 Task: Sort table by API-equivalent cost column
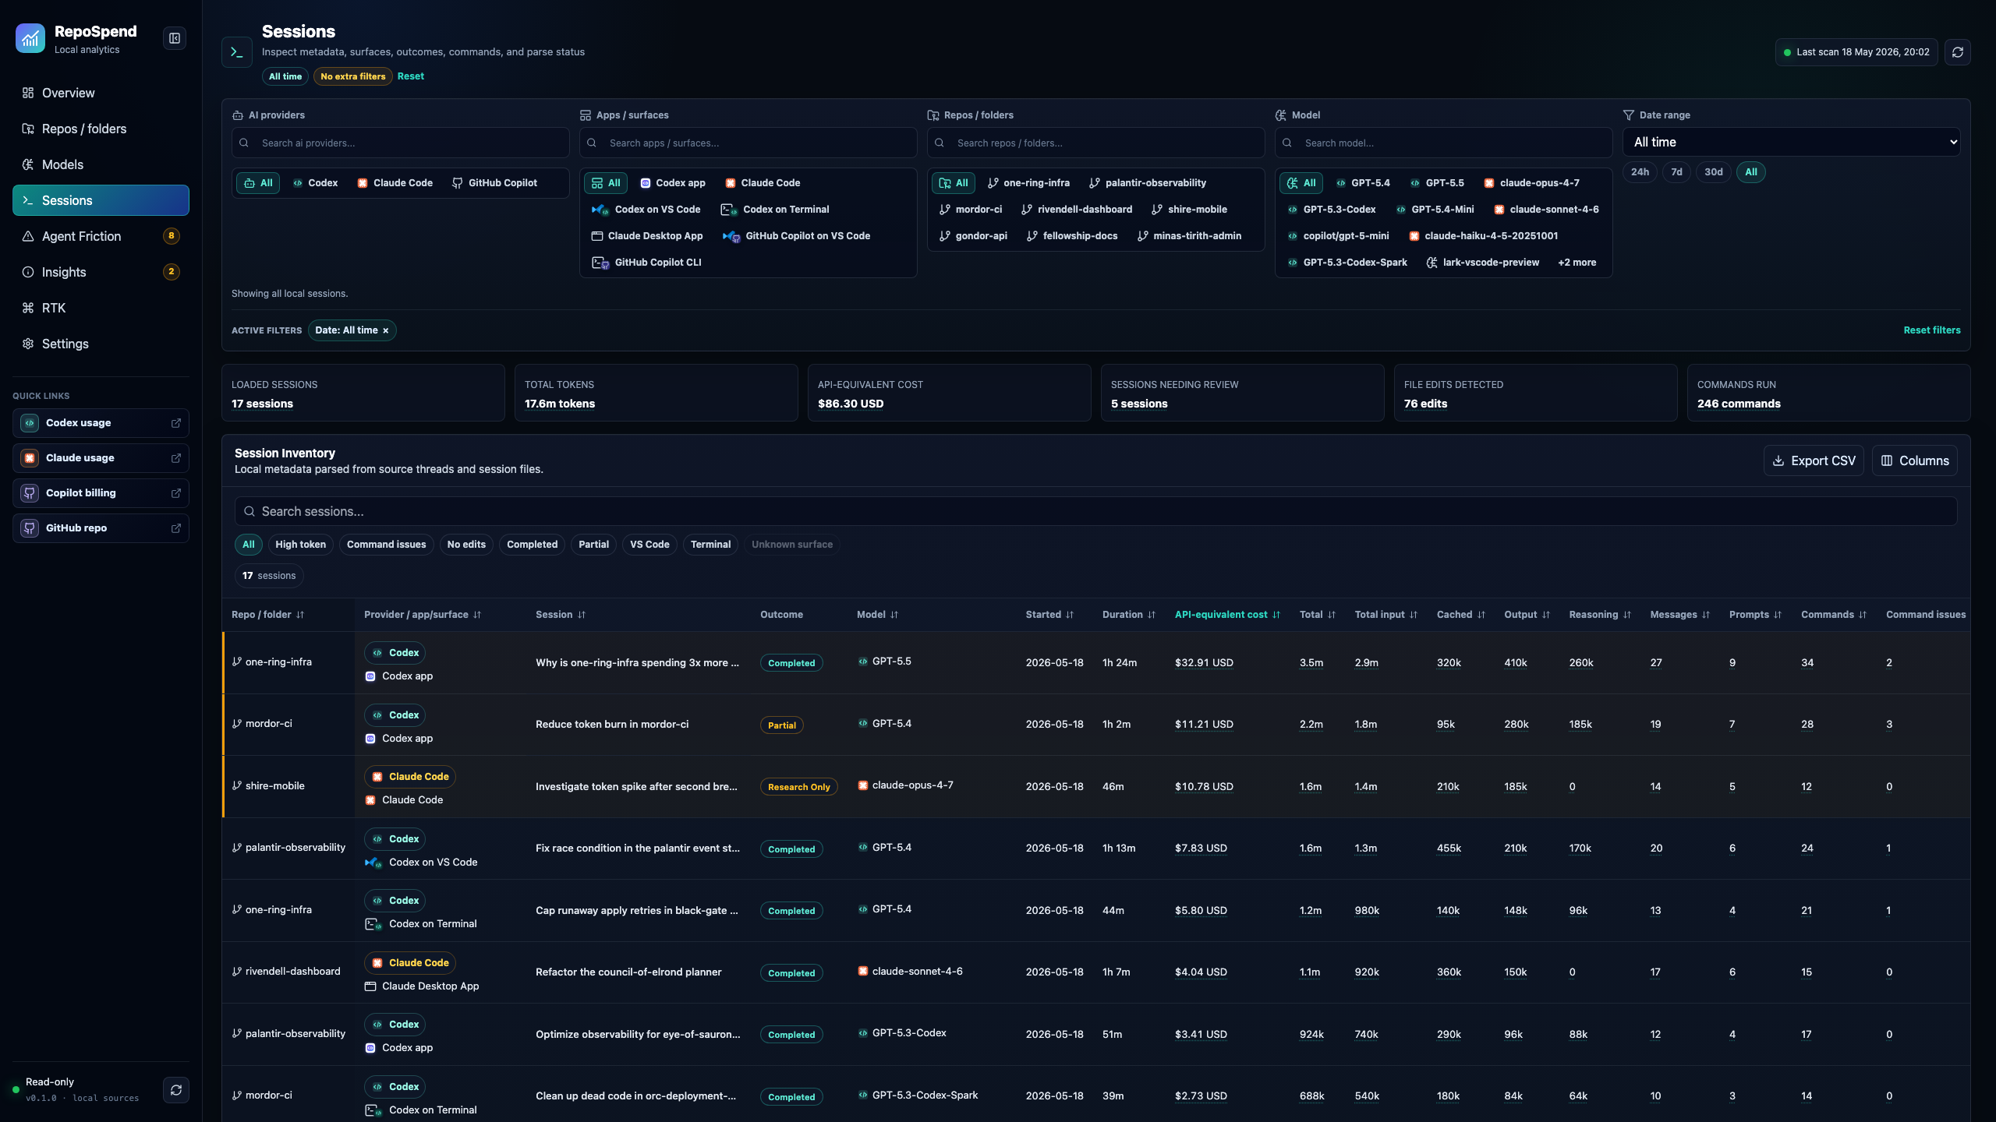pyautogui.click(x=1227, y=615)
